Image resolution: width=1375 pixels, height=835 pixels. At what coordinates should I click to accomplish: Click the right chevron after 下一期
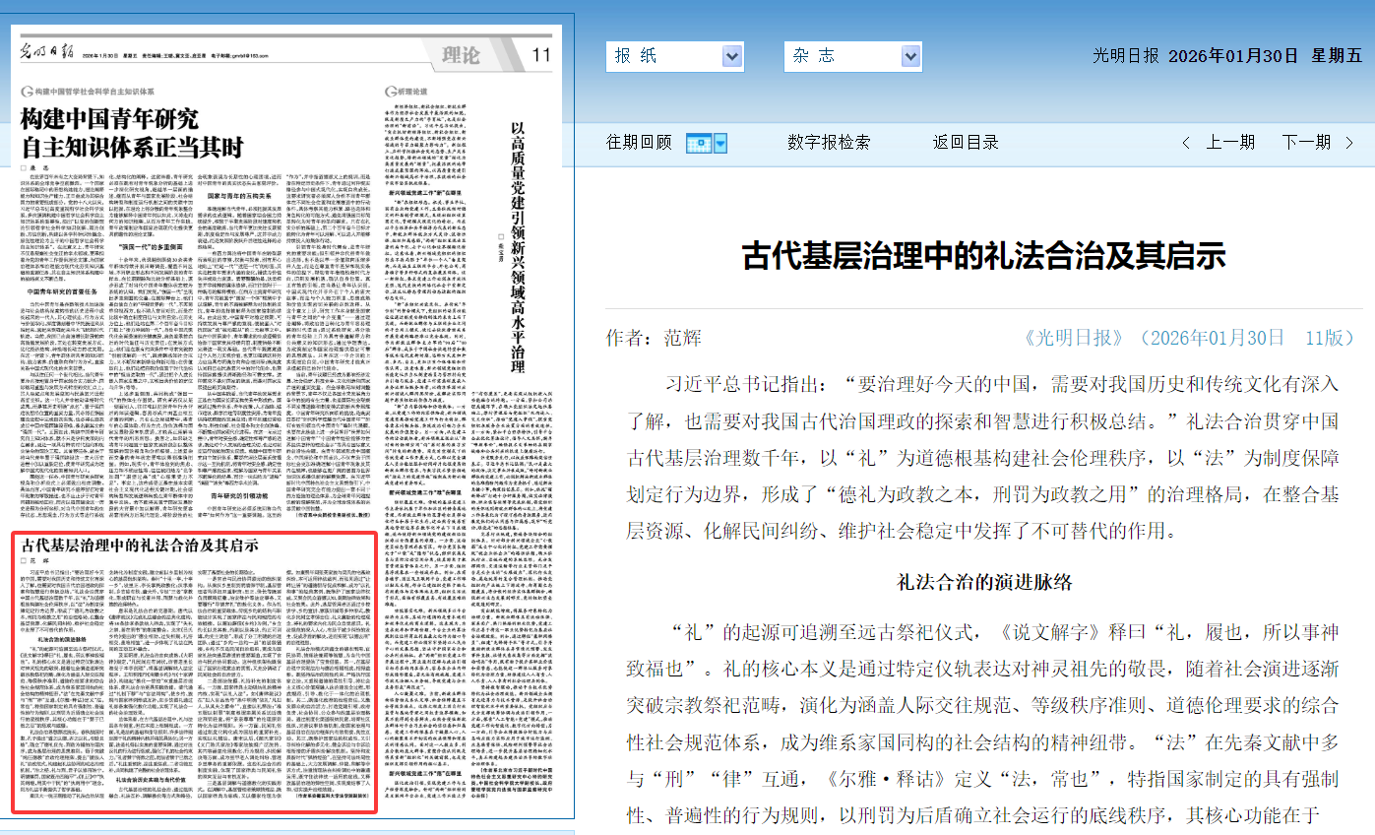1350,143
